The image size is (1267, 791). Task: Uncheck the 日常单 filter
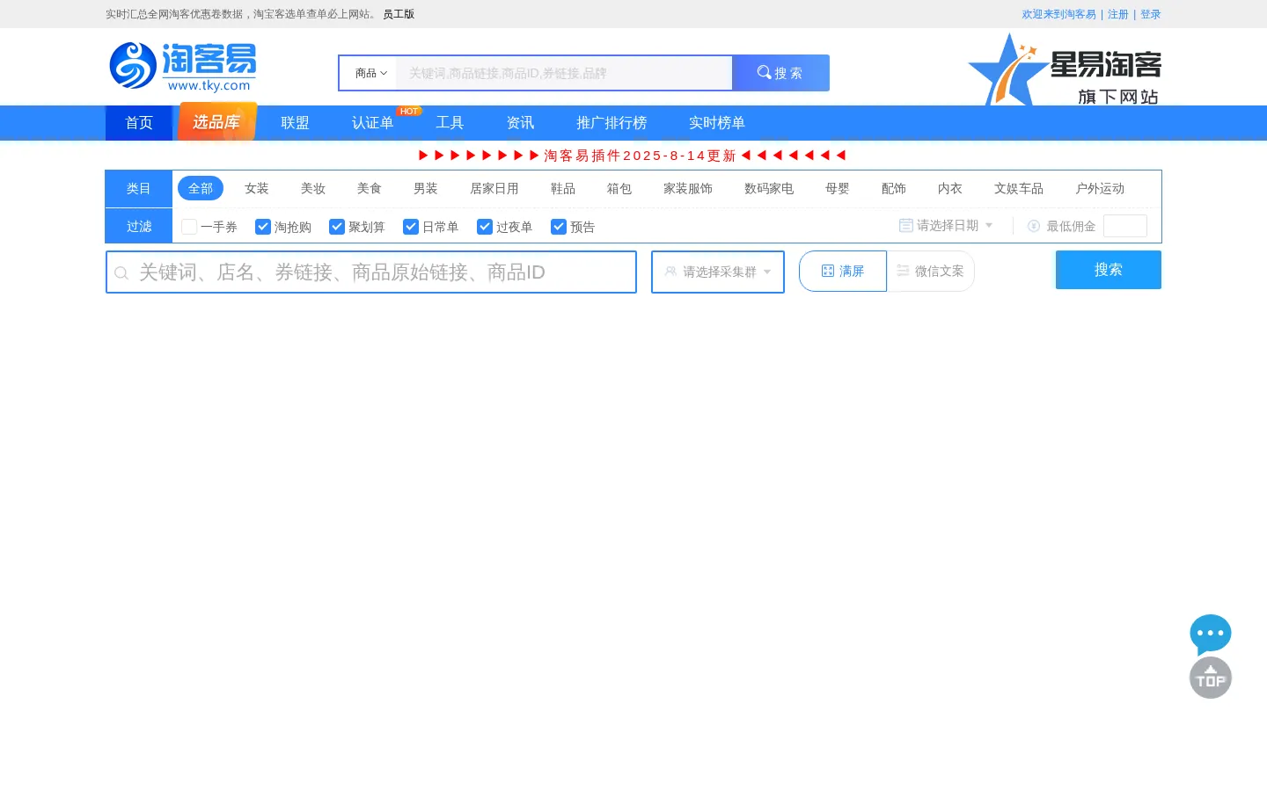[411, 227]
